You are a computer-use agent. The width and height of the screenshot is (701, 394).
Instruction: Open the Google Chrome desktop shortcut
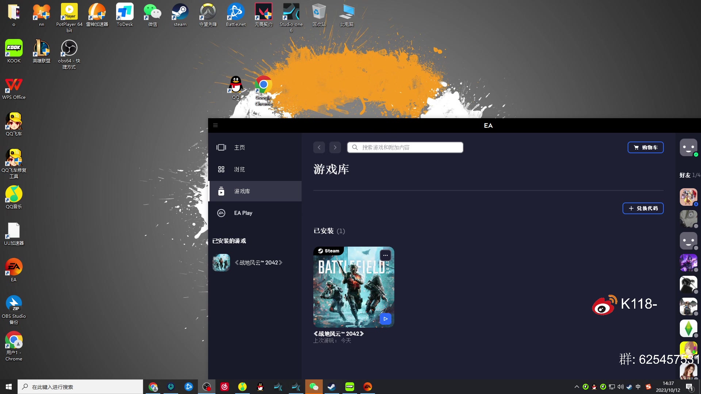point(264,90)
